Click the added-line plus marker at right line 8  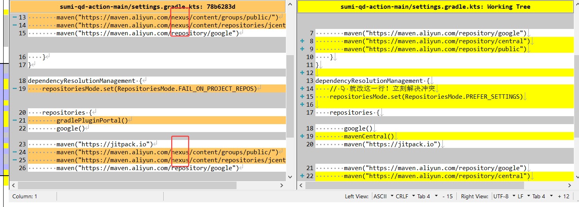[302, 41]
